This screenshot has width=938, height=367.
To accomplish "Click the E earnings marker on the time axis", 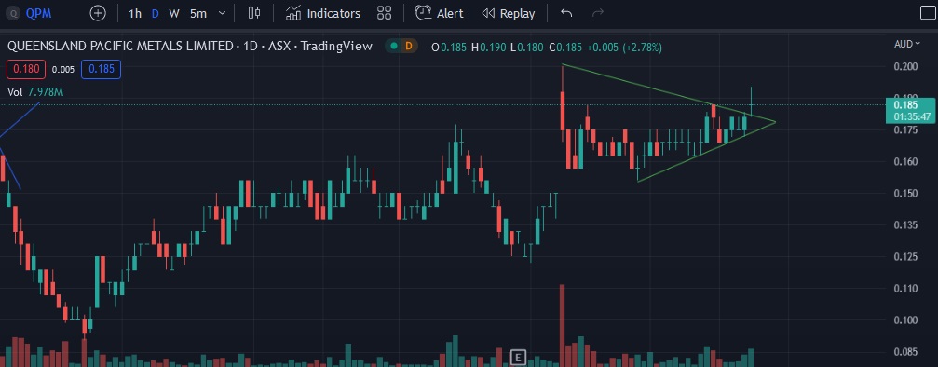I will pos(518,358).
